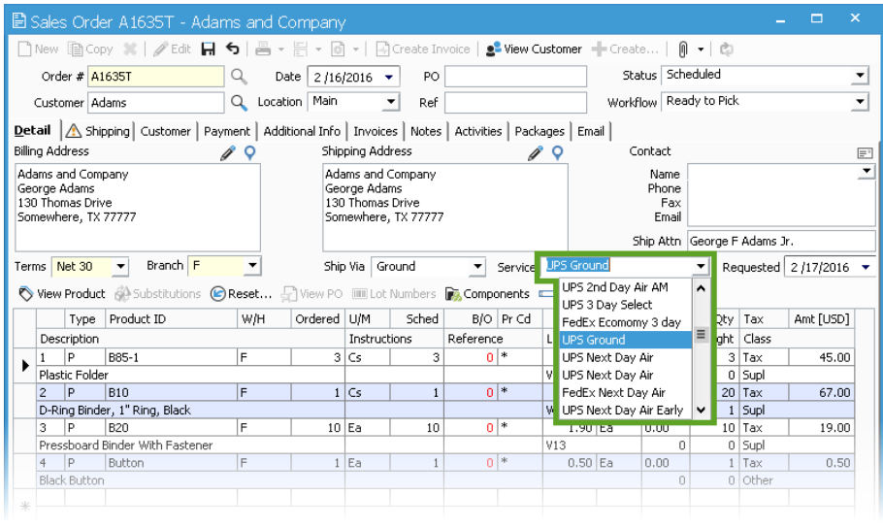The image size is (883, 528).
Task: Click magnifier search next to Order #
Action: 239,76
